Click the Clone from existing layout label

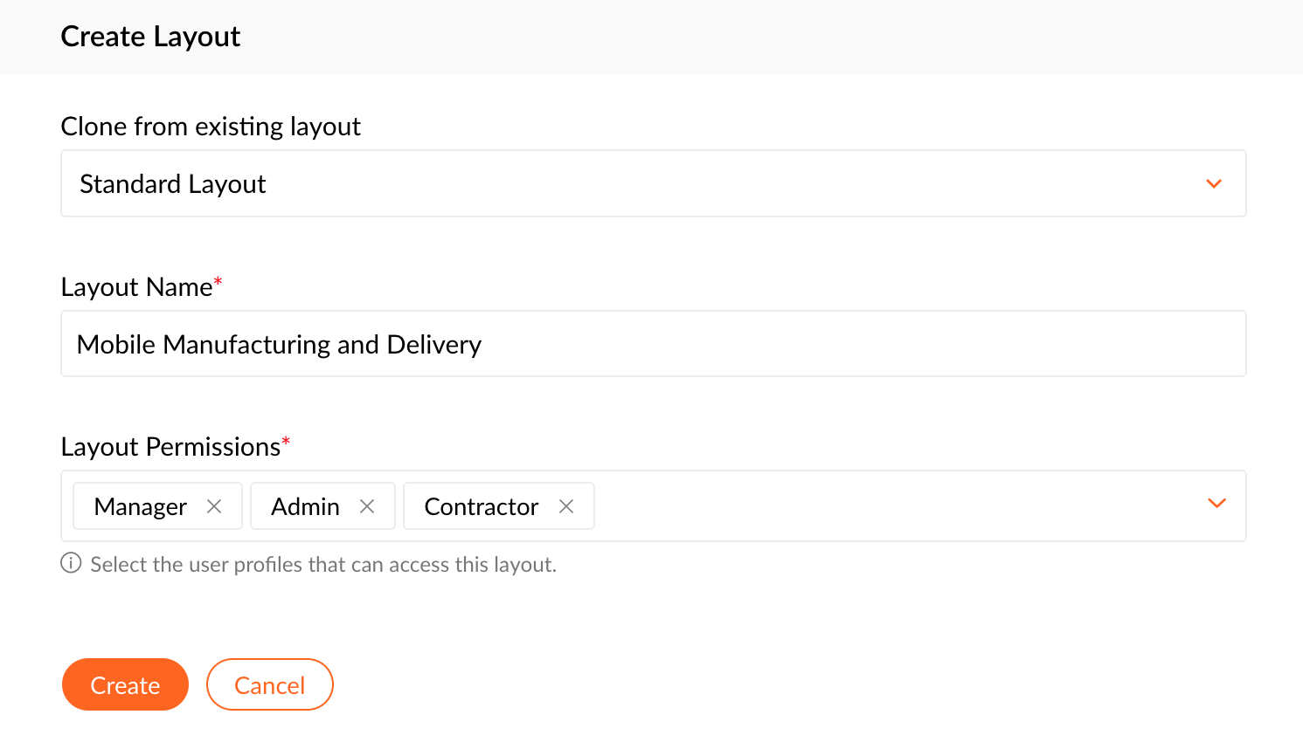pos(211,127)
